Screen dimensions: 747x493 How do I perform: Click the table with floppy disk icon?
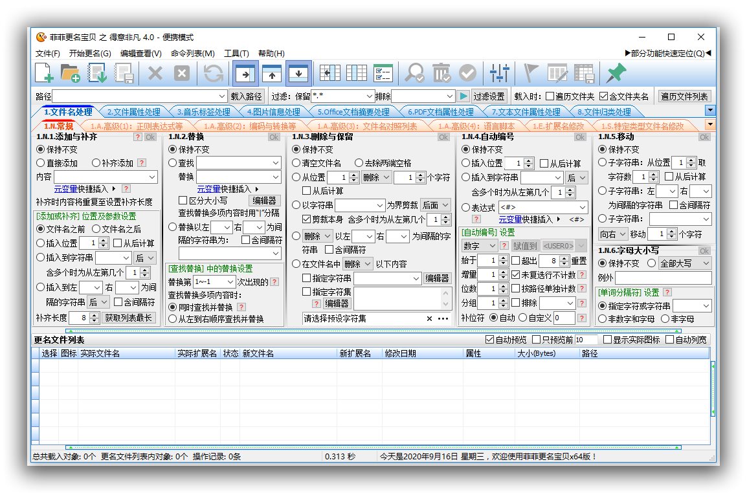[584, 73]
